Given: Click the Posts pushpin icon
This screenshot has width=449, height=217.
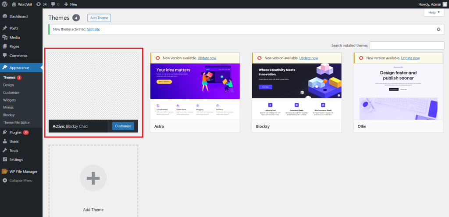Looking at the screenshot, I should tap(4, 28).
